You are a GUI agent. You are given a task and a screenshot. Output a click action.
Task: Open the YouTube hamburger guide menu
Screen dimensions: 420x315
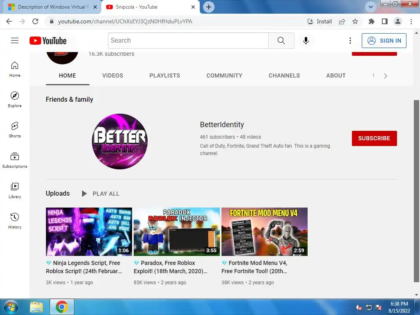[15, 41]
